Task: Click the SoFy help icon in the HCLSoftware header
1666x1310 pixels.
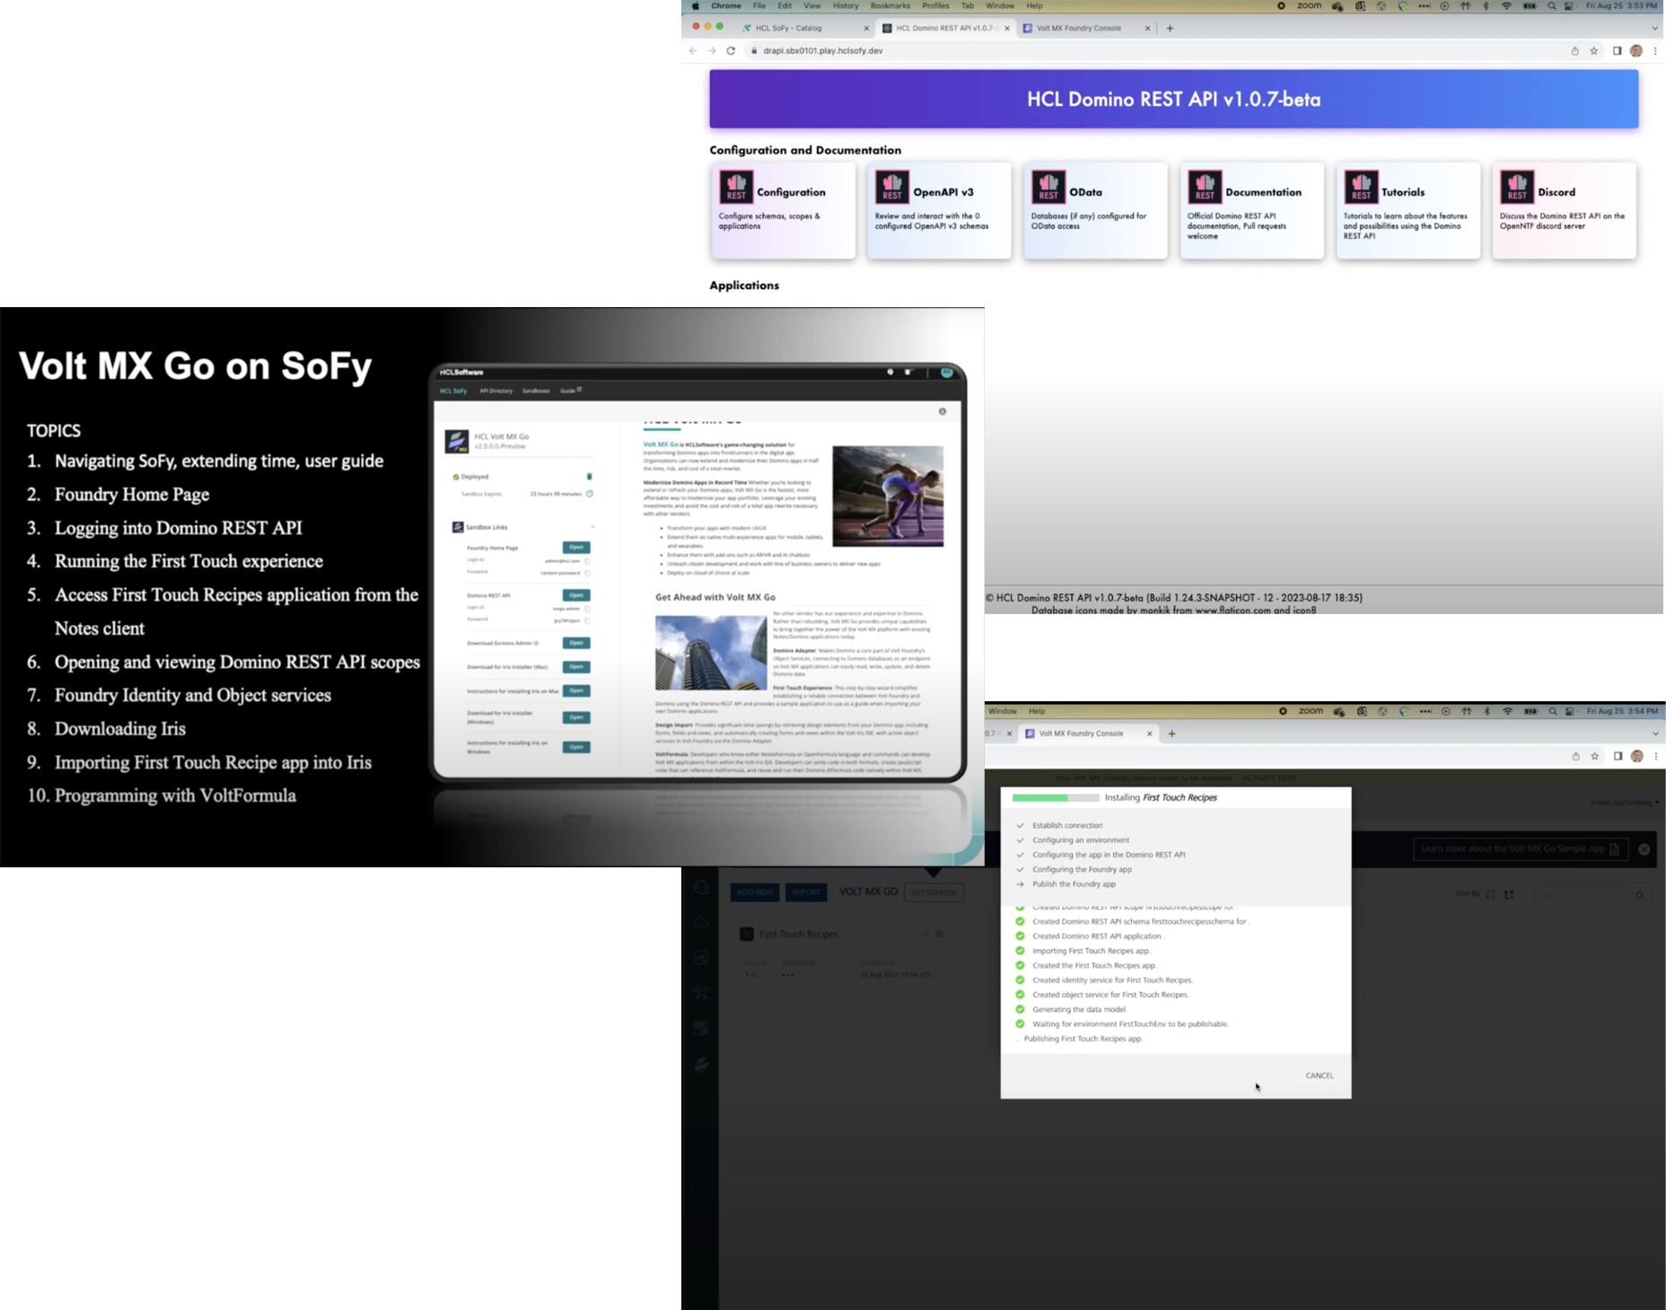Action: click(x=890, y=372)
